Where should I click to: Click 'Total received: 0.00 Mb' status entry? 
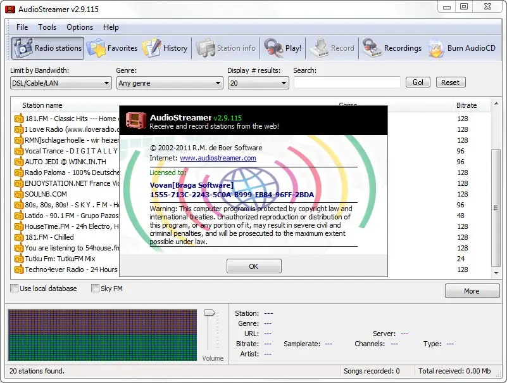point(454,371)
